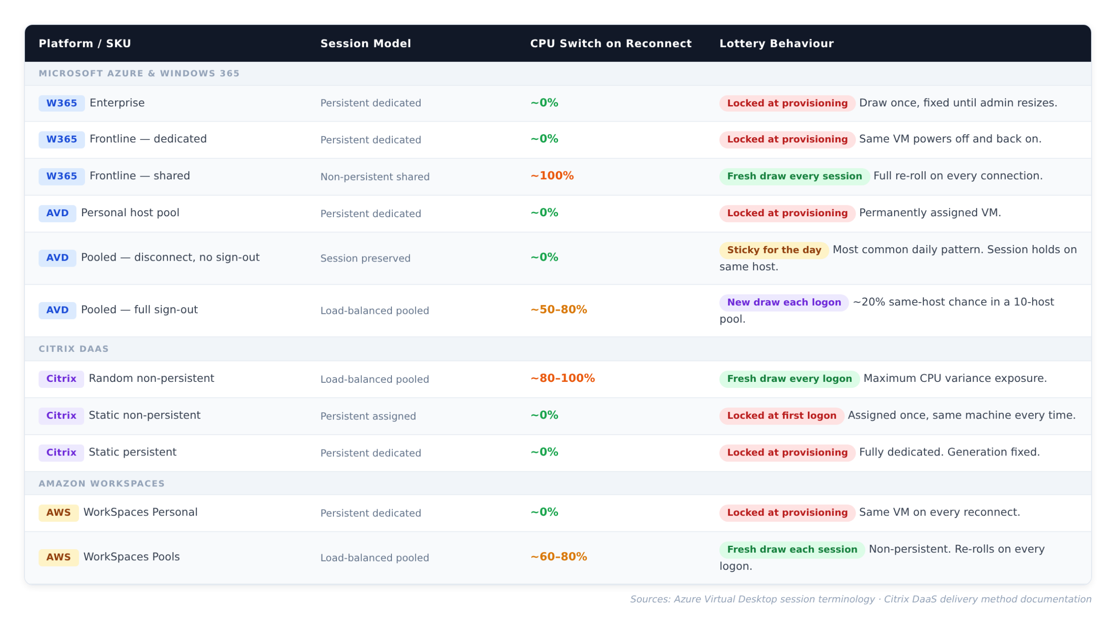Image resolution: width=1116 pixels, height=629 pixels.
Task: Click the Citrix badge beside Static persistent
Action: [61, 452]
